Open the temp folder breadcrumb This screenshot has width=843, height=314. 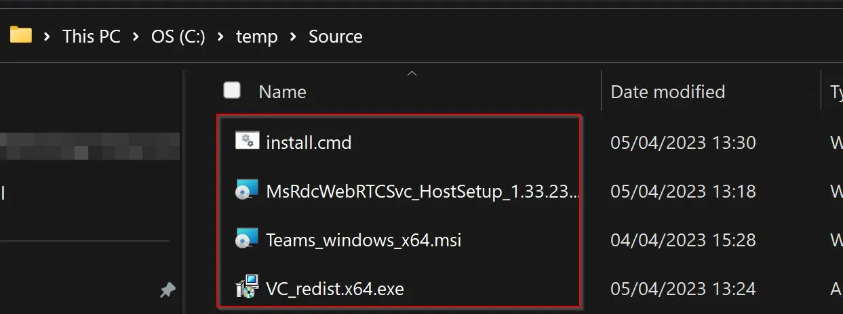click(x=257, y=37)
